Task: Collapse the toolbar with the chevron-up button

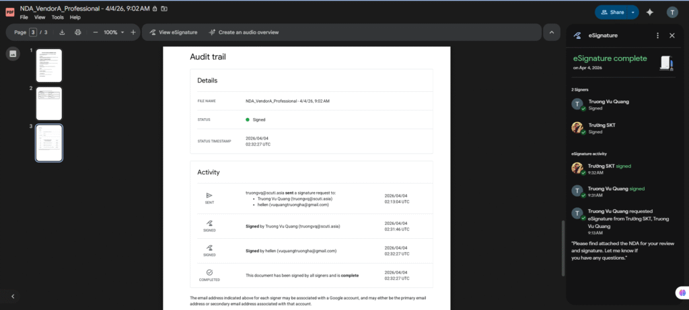Action: (x=551, y=32)
